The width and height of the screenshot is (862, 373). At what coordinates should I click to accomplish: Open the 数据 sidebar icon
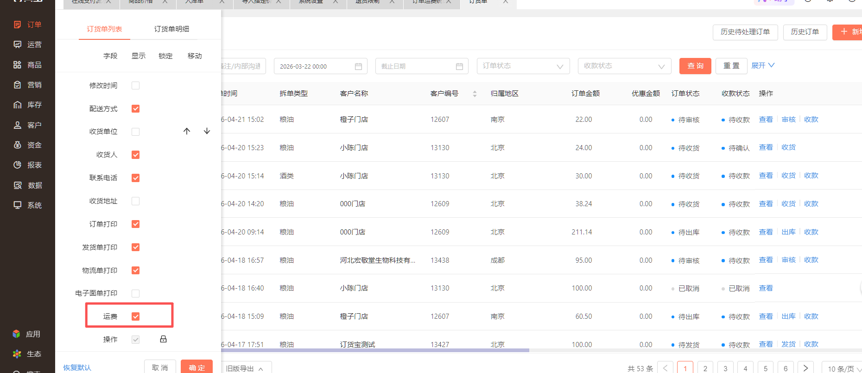[x=18, y=185]
